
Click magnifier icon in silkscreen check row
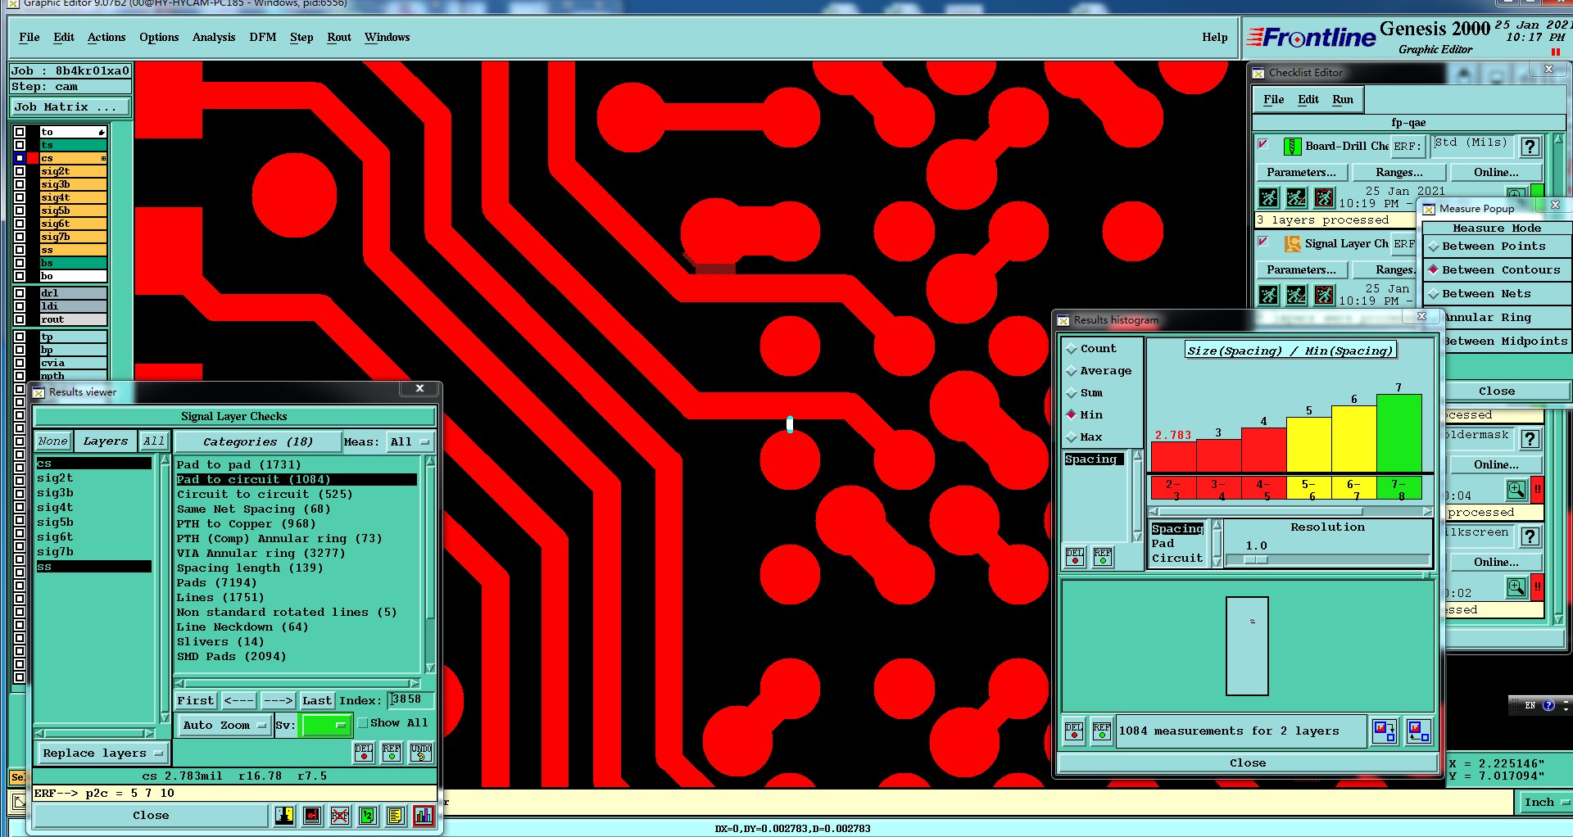tap(1516, 587)
